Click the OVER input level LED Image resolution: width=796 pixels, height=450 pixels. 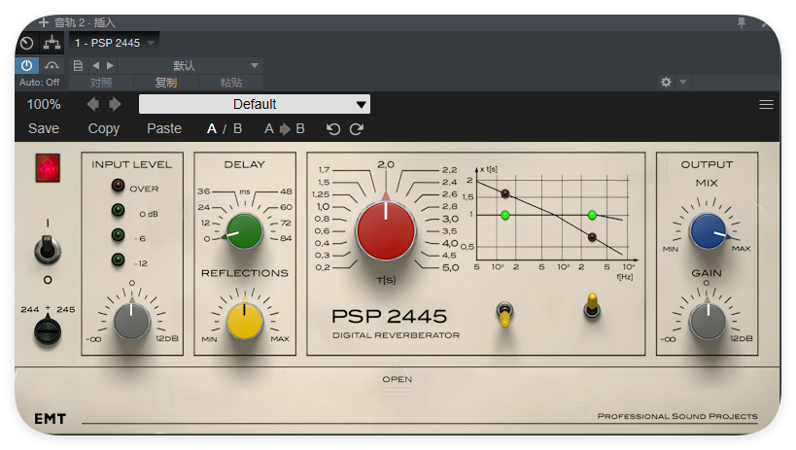point(118,186)
